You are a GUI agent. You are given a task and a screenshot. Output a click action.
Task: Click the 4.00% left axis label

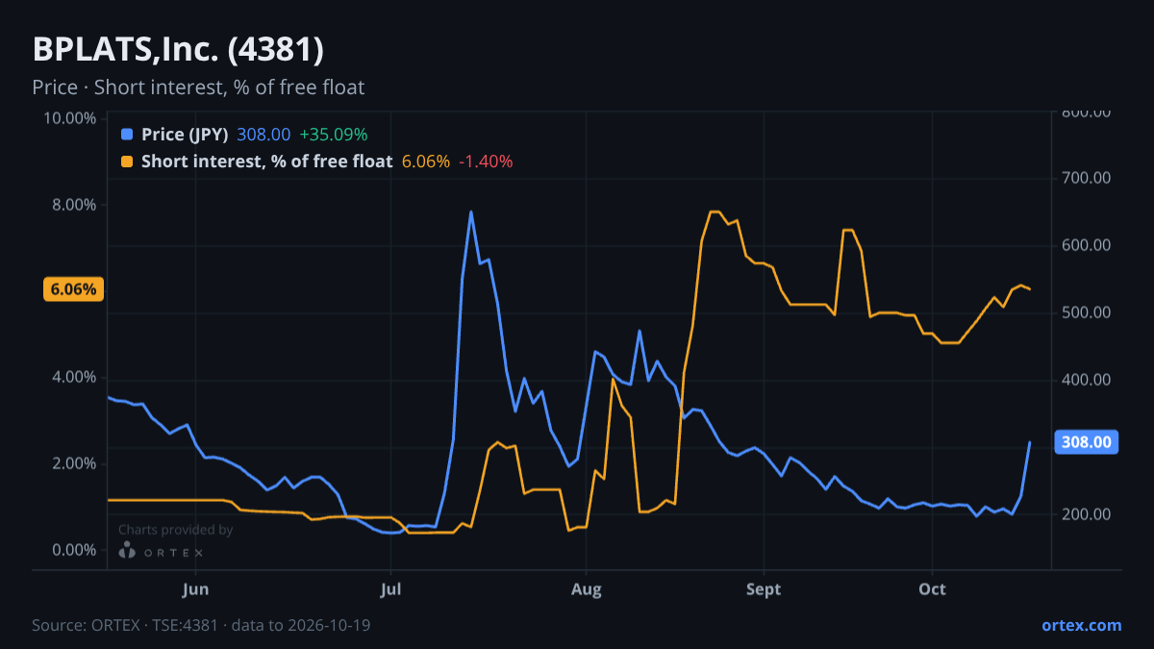point(74,377)
